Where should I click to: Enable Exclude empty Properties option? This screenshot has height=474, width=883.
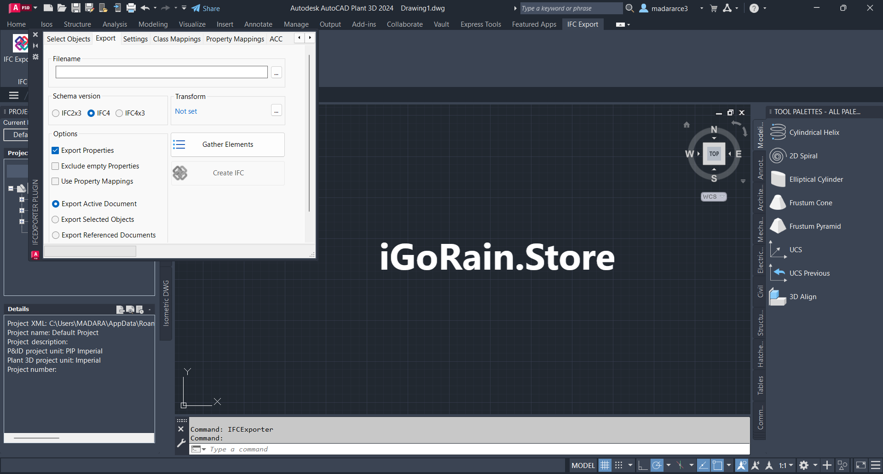pos(56,166)
